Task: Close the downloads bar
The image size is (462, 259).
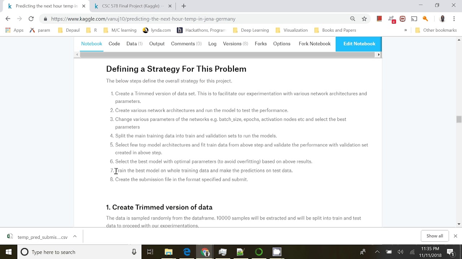Action: point(456,236)
